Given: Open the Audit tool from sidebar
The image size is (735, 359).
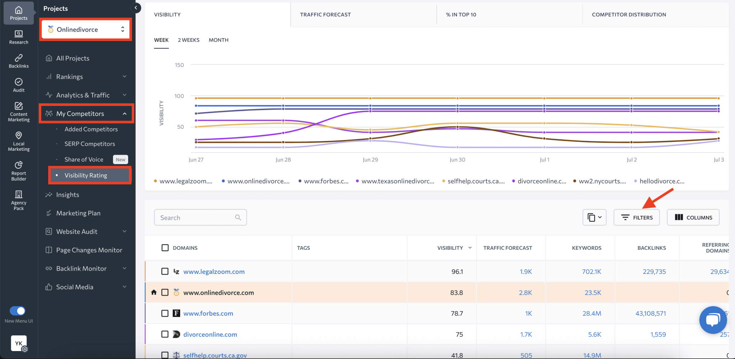Looking at the screenshot, I should (x=18, y=85).
